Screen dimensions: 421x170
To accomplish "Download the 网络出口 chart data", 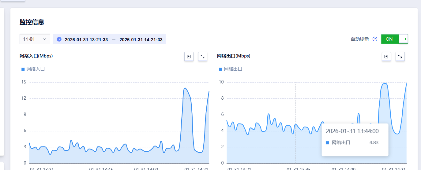I will [x=386, y=57].
